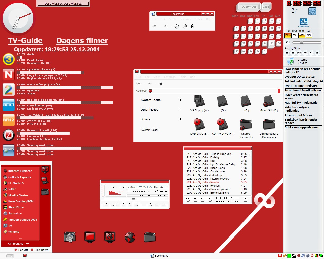The height and width of the screenshot is (259, 324).
Task: Toggle repeat with Winamp R button
Action: [157, 204]
